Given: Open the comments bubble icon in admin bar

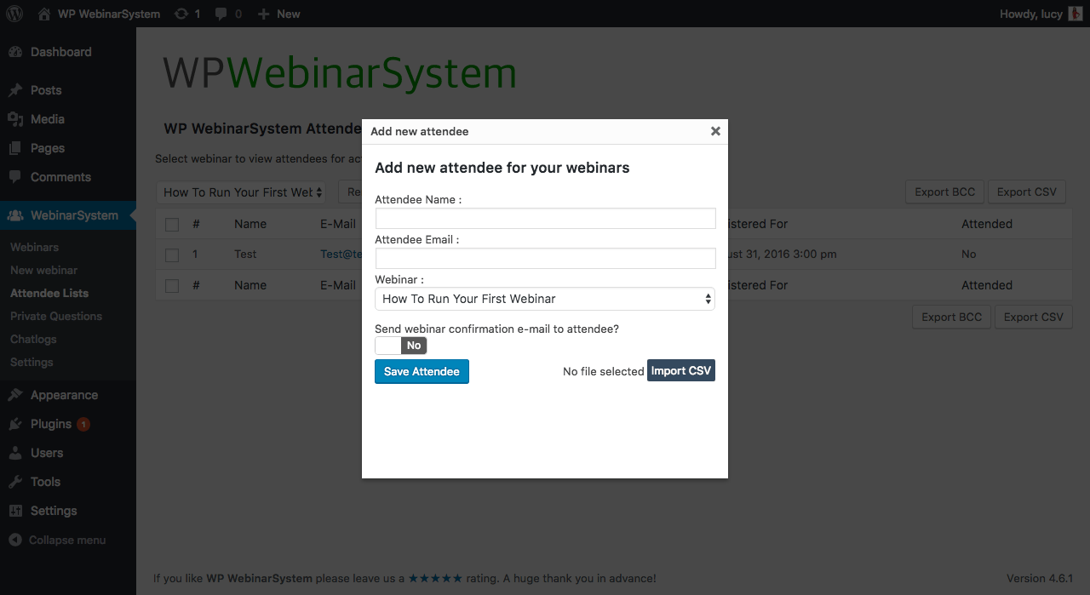Looking at the screenshot, I should pos(221,14).
